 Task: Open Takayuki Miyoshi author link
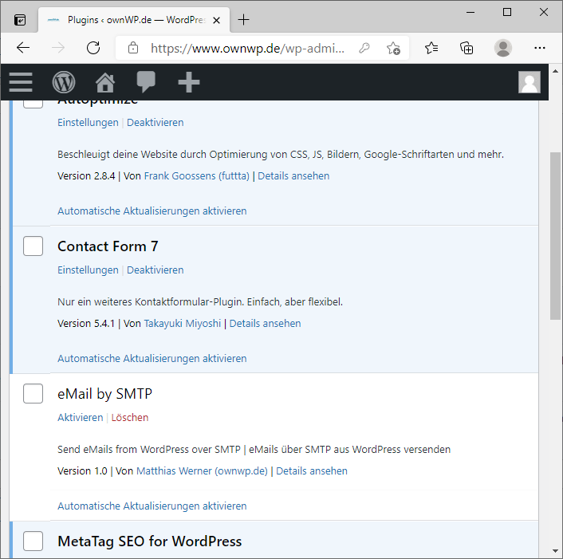(x=183, y=324)
